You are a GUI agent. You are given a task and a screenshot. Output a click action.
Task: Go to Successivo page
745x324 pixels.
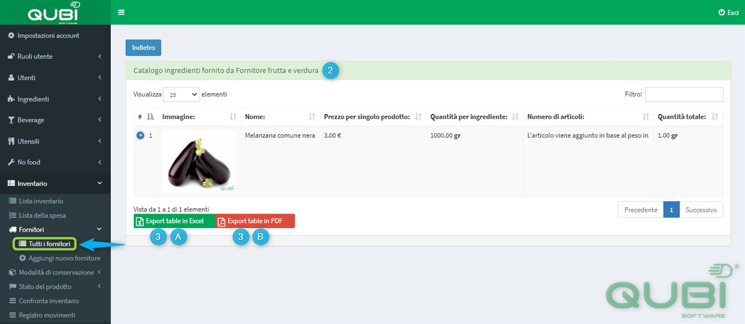pos(701,209)
